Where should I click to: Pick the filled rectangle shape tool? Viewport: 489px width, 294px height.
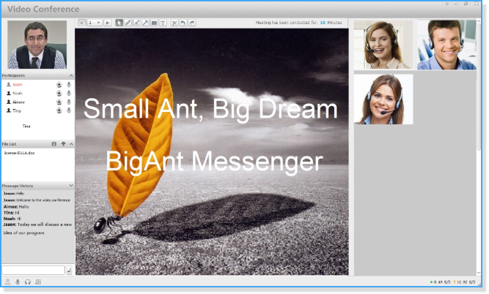coord(154,23)
